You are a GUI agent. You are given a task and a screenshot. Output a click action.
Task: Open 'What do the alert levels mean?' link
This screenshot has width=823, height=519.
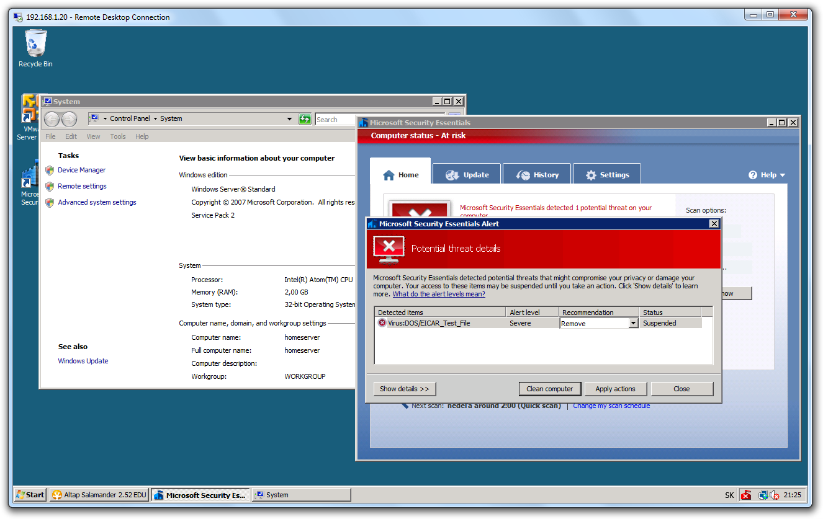[x=439, y=294]
